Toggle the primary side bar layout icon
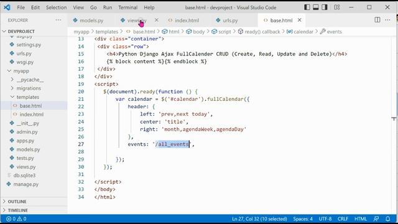 (x=307, y=7)
